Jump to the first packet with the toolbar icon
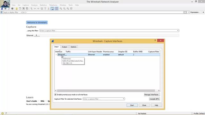Viewport: 205px width, 115px height. (45, 9)
